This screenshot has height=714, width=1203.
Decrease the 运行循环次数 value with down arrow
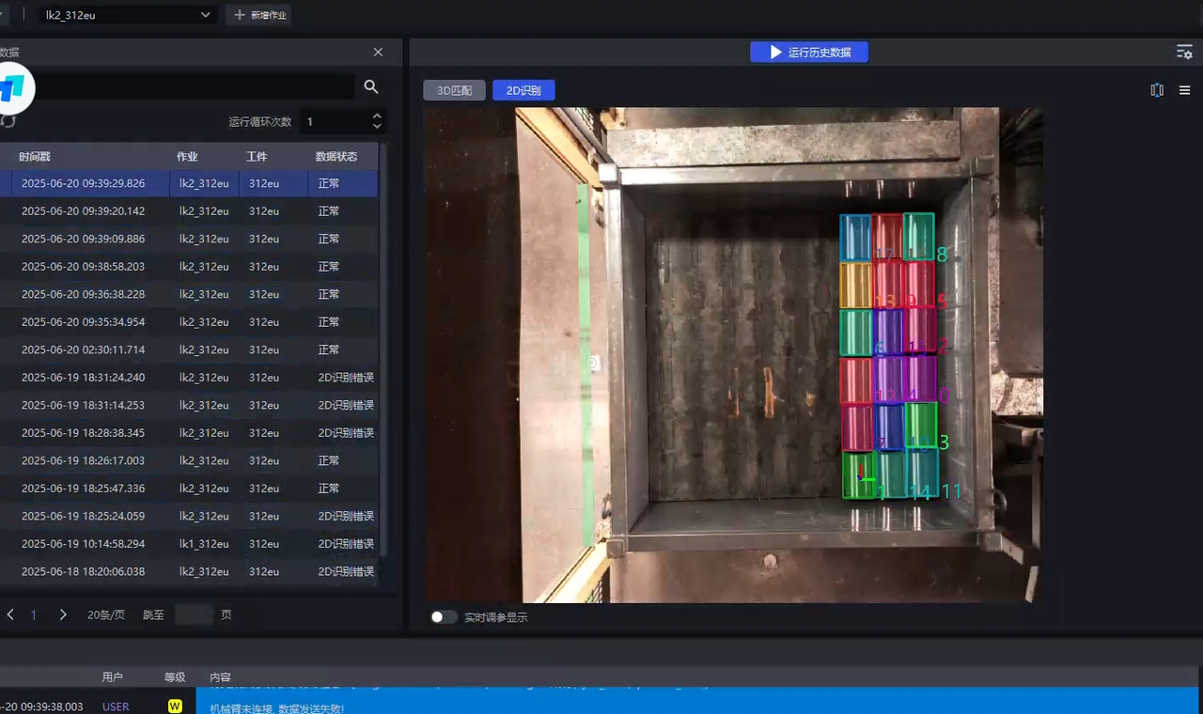(377, 126)
